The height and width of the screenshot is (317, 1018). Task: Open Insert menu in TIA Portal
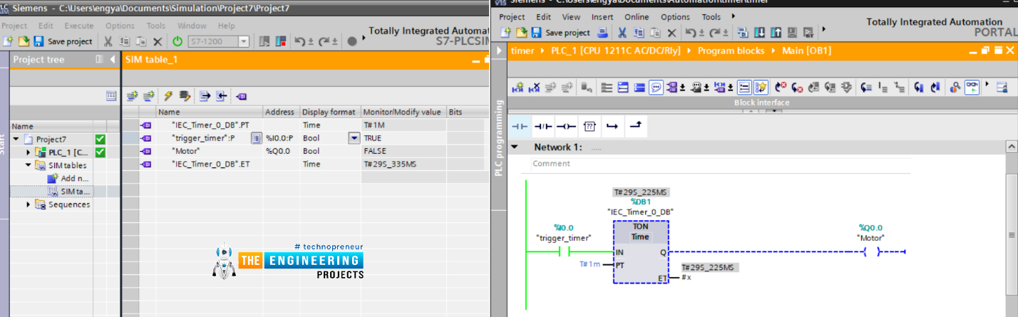(x=602, y=17)
